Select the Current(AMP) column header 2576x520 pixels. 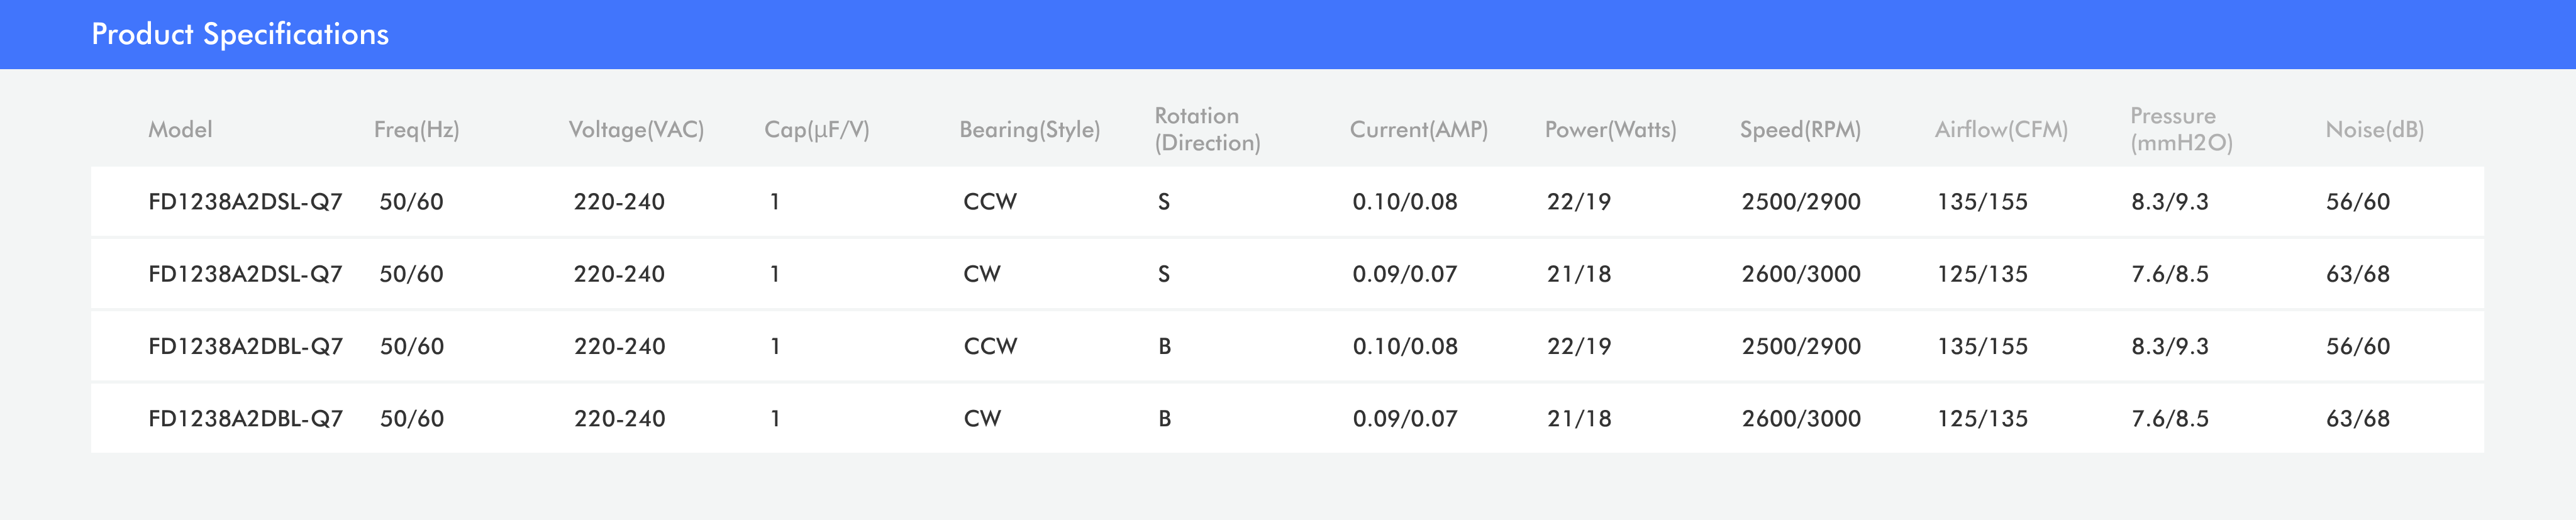(x=1418, y=130)
